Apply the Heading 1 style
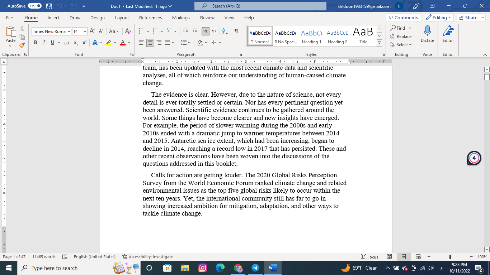Image resolution: width=490 pixels, height=275 pixels. tap(311, 36)
